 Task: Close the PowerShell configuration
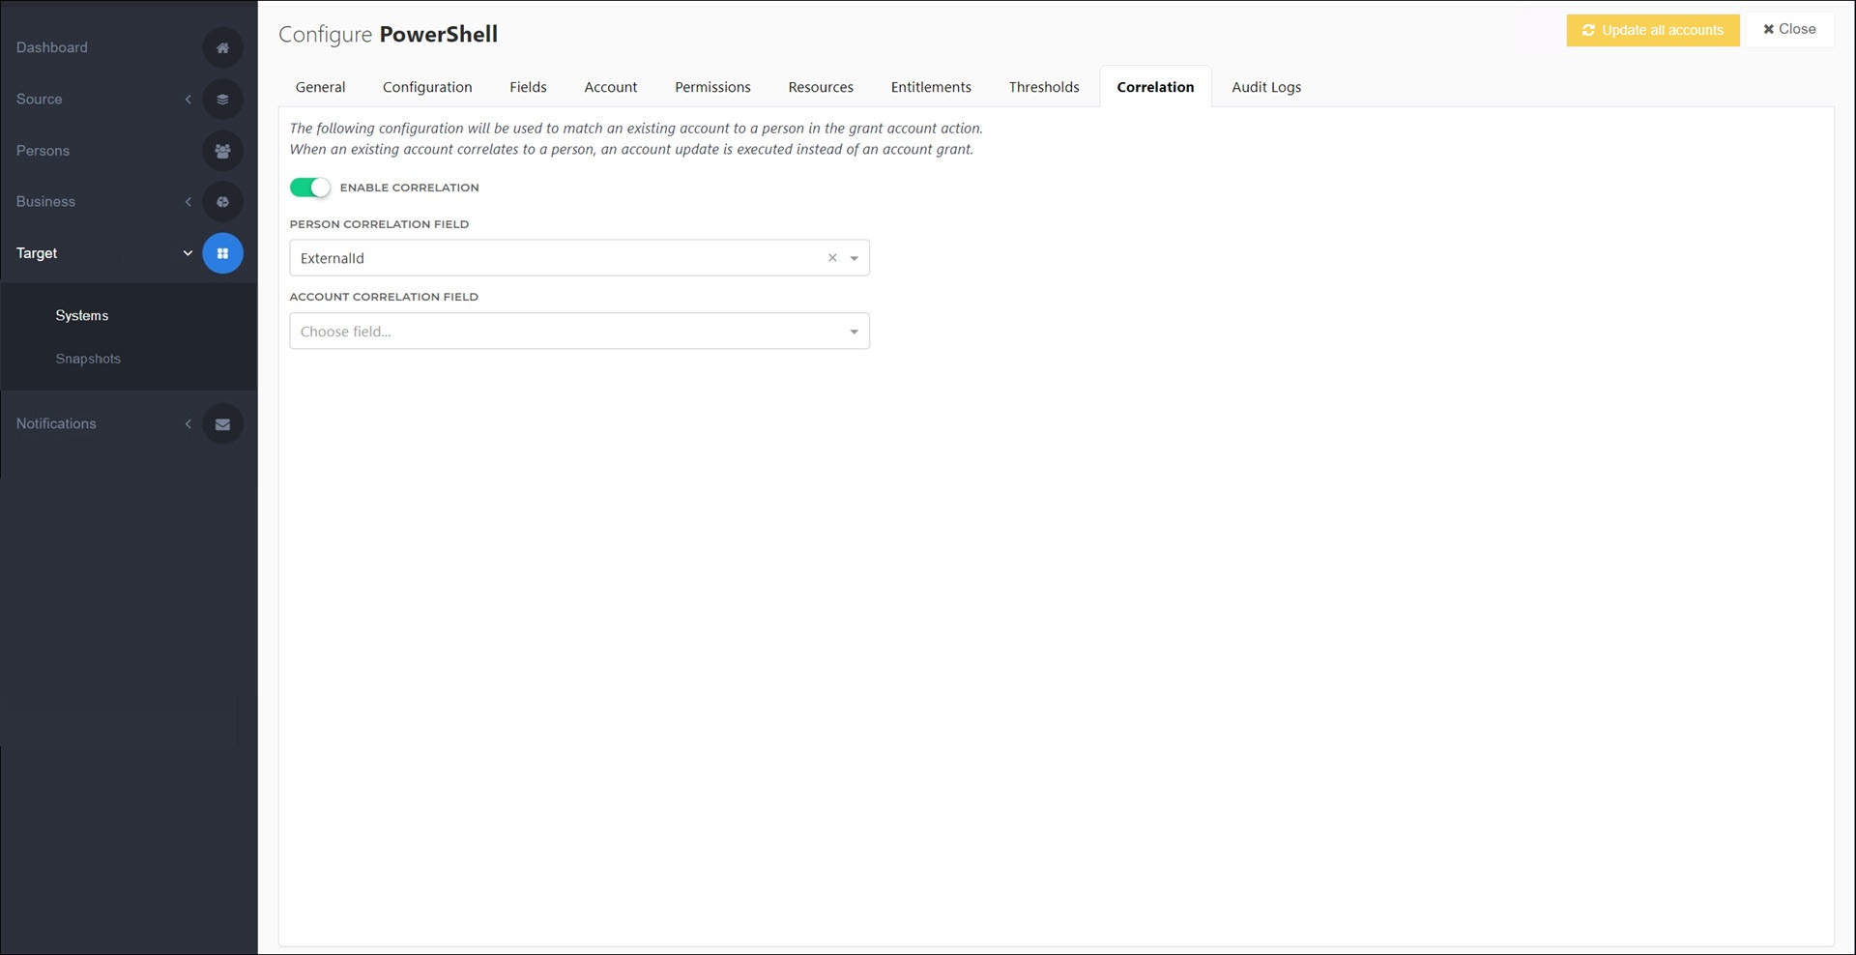click(1789, 29)
